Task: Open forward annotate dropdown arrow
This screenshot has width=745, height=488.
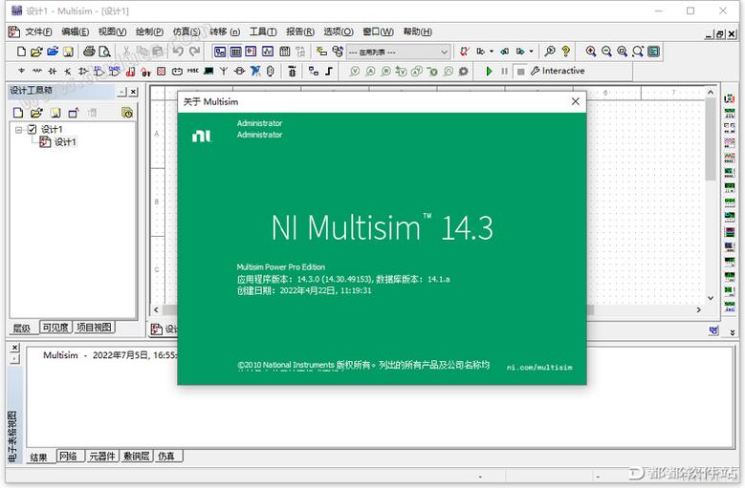Action: pos(531,52)
